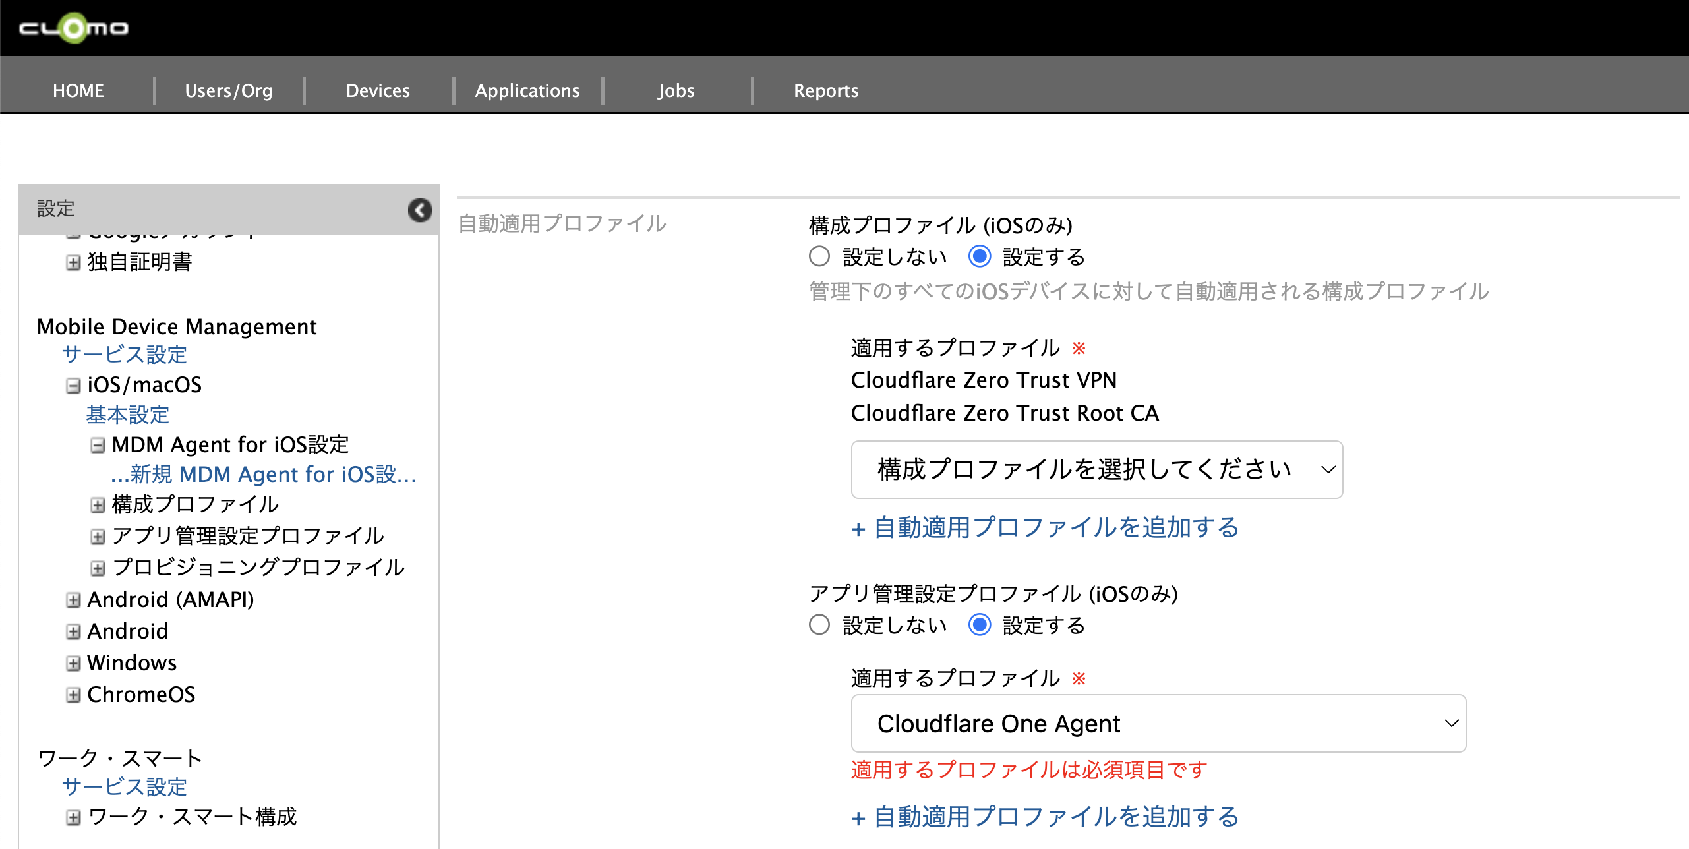This screenshot has width=1689, height=849.
Task: Collapse the 設定 sidebar panel arrow
Action: click(x=420, y=210)
